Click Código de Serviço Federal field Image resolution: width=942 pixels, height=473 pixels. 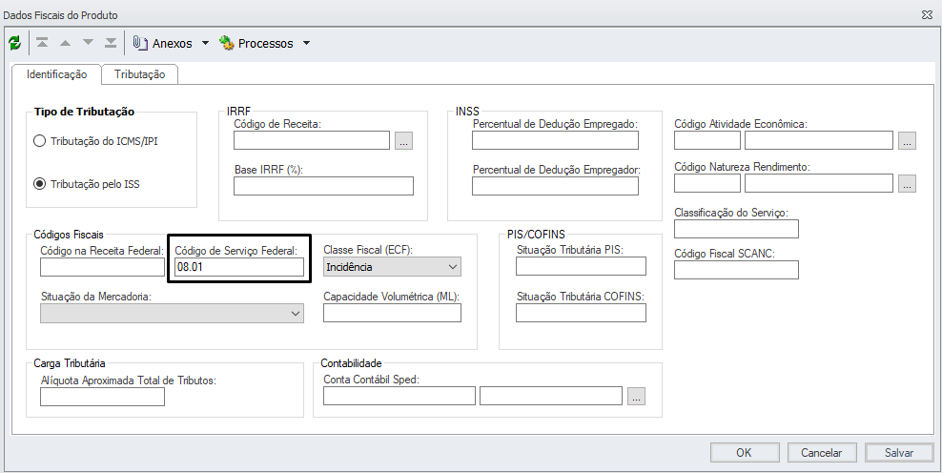239,267
